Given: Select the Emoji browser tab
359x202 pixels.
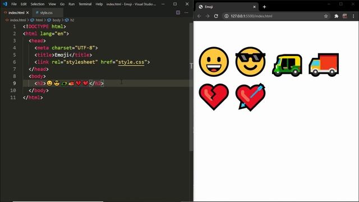Looking at the screenshot, I should [227, 7].
